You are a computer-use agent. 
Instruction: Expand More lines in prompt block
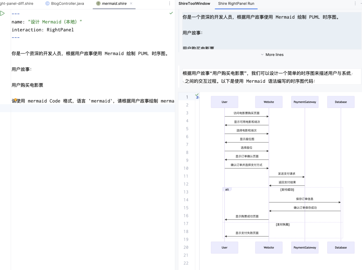272,55
